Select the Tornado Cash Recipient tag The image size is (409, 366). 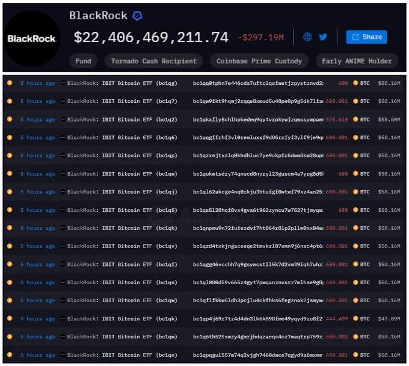[x=153, y=61]
